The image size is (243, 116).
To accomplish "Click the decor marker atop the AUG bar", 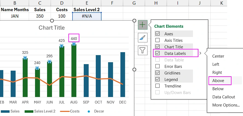I will click(74, 43).
